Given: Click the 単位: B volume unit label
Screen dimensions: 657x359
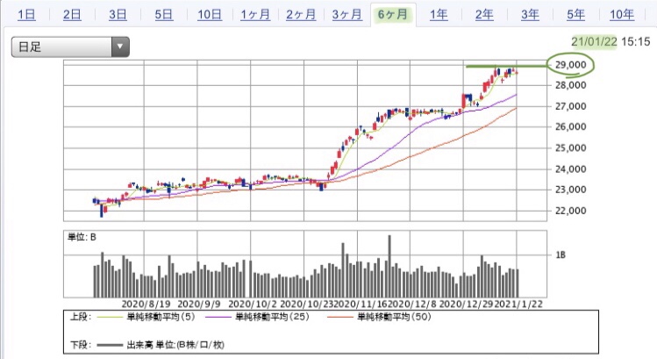Looking at the screenshot, I should (82, 237).
